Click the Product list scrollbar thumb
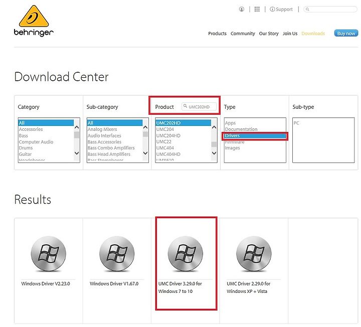The image size is (361, 327). click(x=214, y=144)
